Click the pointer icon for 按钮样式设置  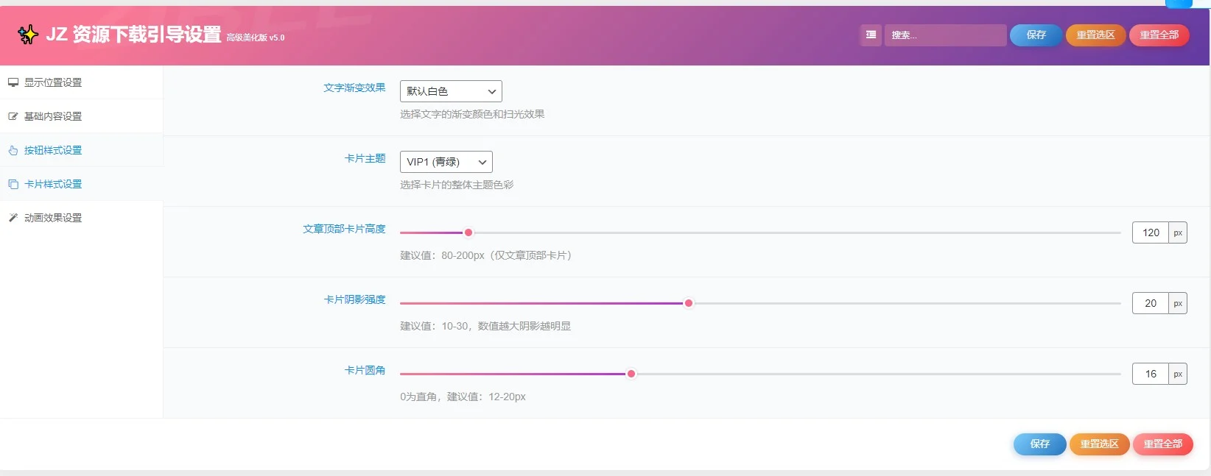click(x=13, y=150)
